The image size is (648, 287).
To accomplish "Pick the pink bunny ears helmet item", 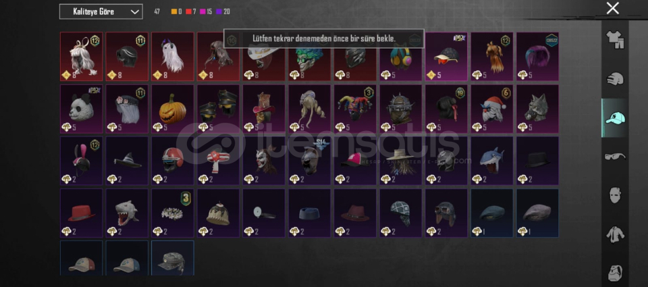I will point(81,161).
